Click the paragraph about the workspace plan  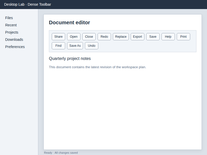coord(98,67)
